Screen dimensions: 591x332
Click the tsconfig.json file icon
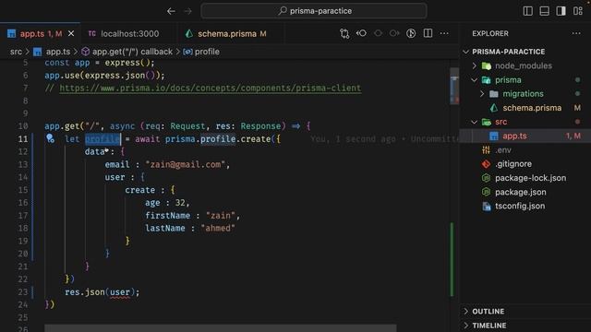487,207
